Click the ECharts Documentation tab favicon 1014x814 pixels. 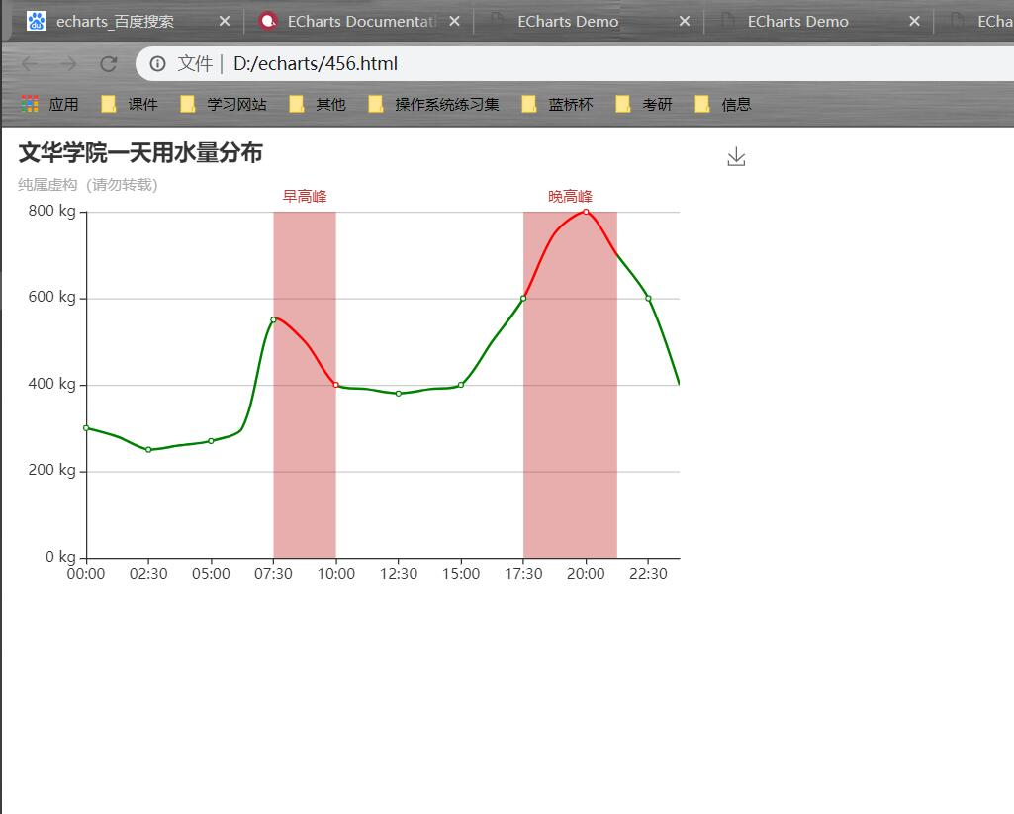tap(268, 21)
